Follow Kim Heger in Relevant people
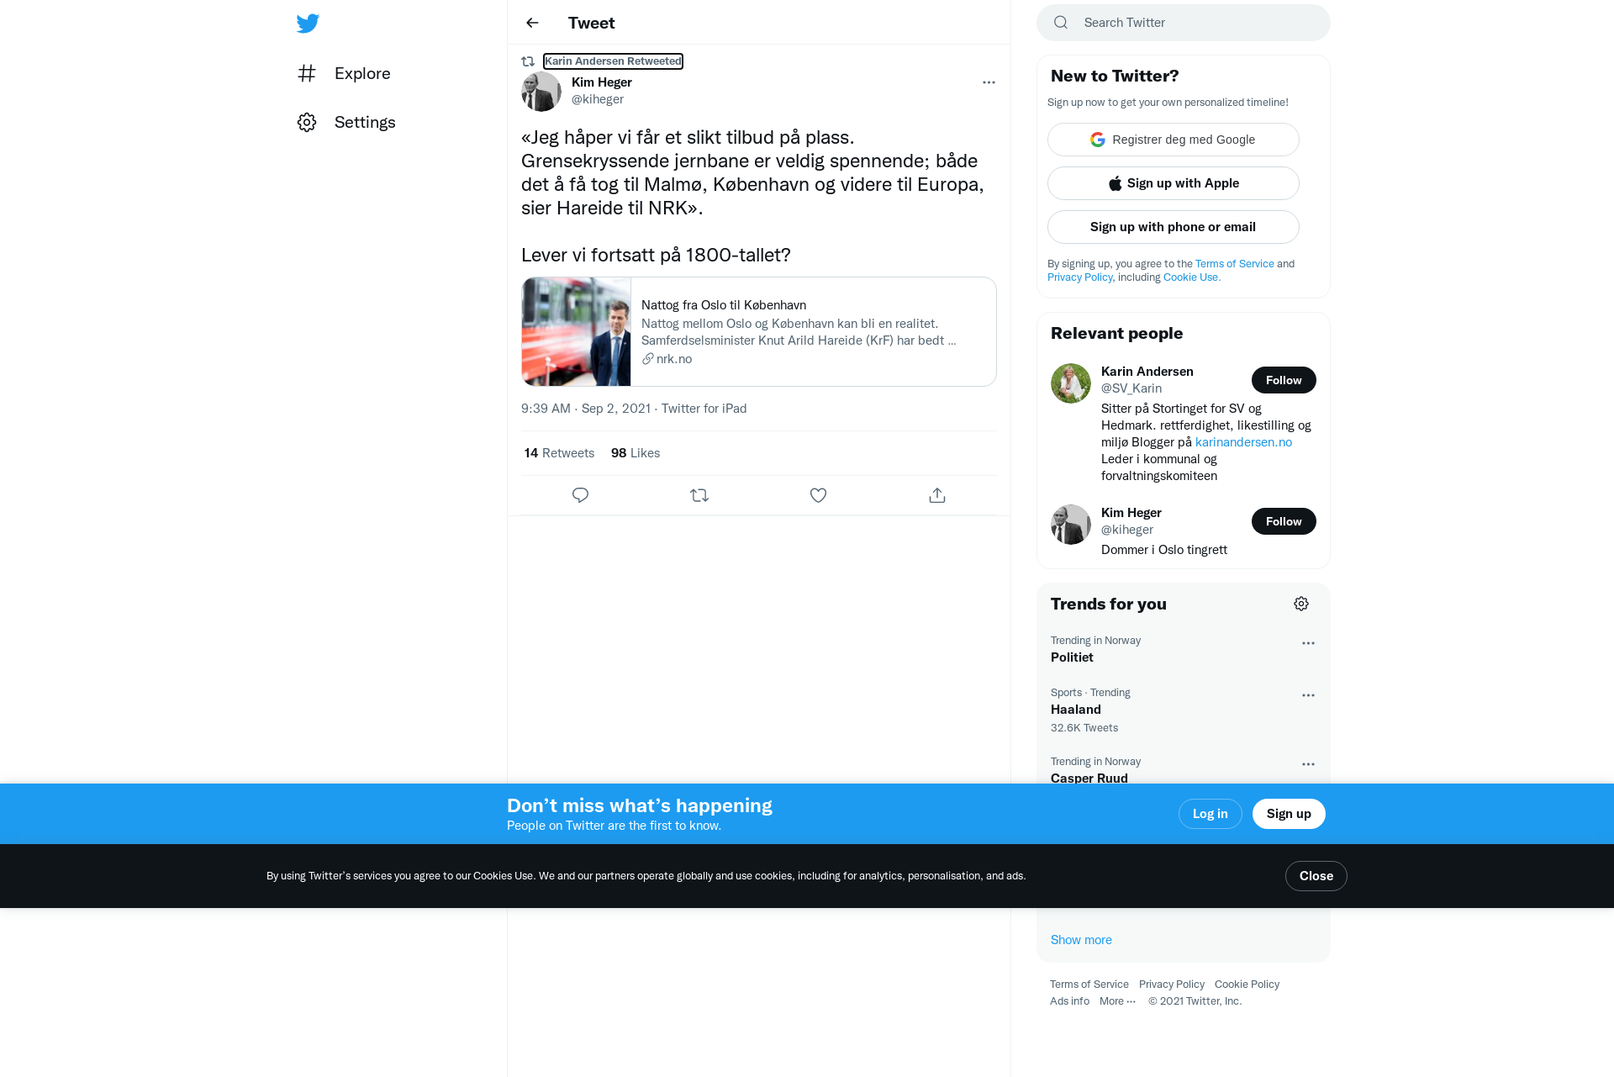Screen dimensions: 1614x1077 point(1284,521)
